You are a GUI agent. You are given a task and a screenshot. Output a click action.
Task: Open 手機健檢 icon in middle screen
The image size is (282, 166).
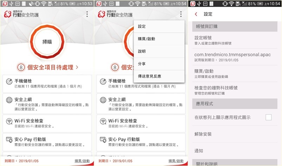(103, 81)
